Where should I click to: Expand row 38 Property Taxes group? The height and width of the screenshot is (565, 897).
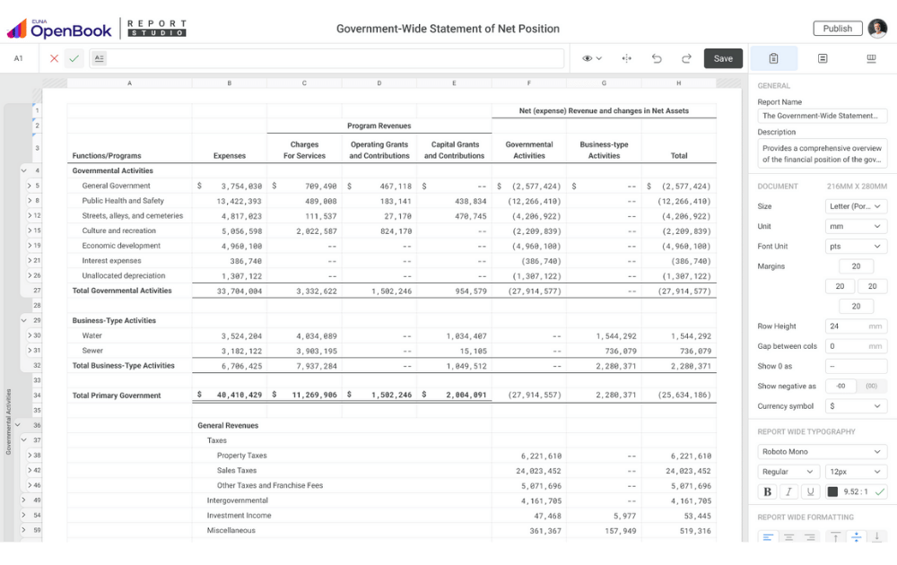(30, 456)
